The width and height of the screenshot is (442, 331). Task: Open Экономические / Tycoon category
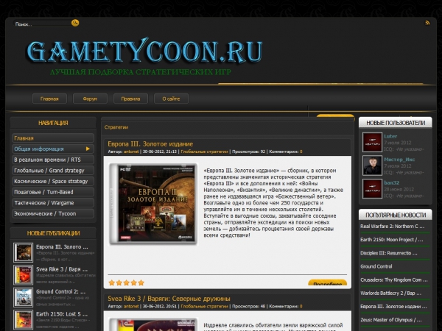click(x=53, y=213)
